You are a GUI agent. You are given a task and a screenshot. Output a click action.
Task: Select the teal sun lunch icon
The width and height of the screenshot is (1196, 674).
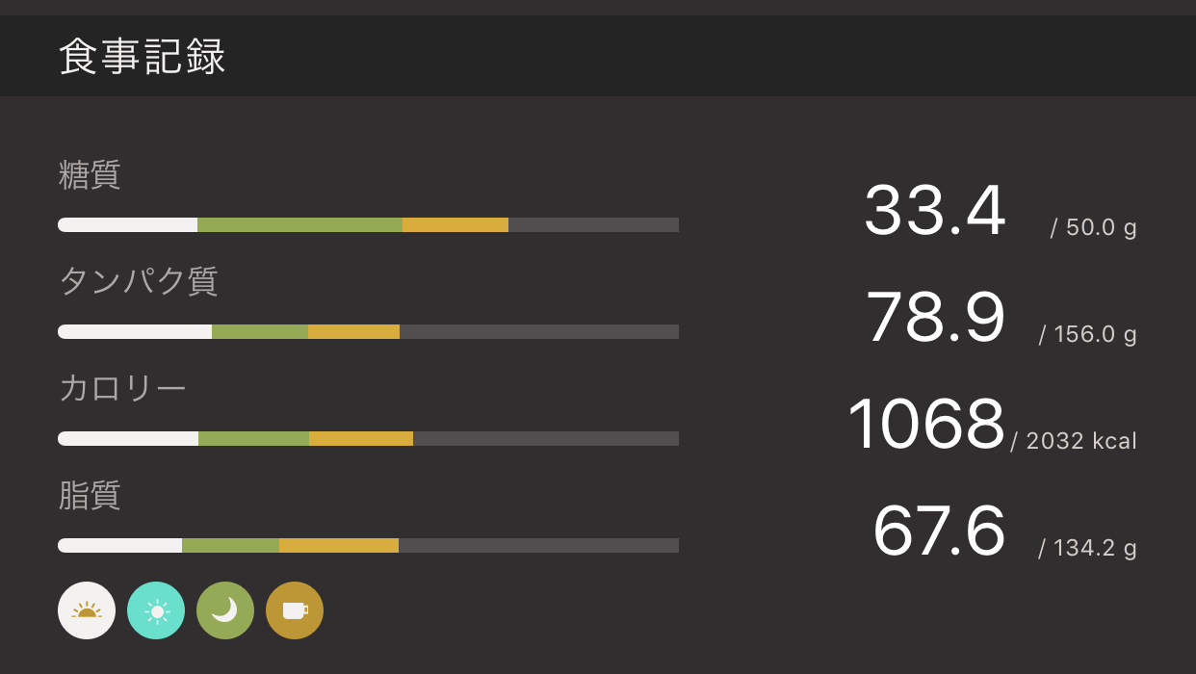156,610
